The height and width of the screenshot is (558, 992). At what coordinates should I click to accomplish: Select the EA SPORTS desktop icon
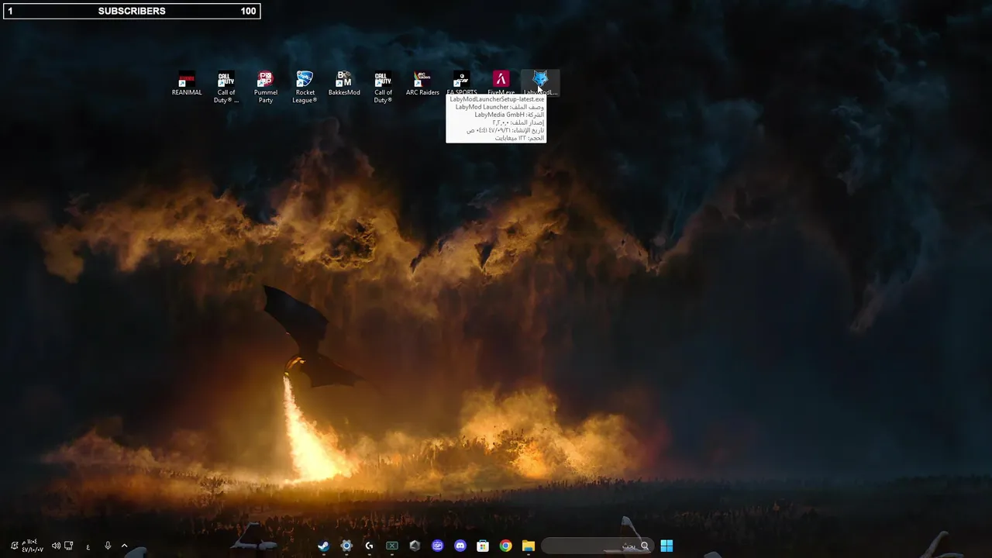[x=462, y=82]
